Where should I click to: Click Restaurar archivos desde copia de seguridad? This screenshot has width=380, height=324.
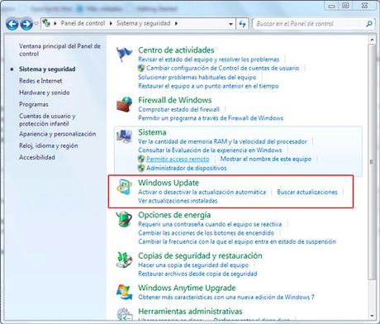point(197,274)
